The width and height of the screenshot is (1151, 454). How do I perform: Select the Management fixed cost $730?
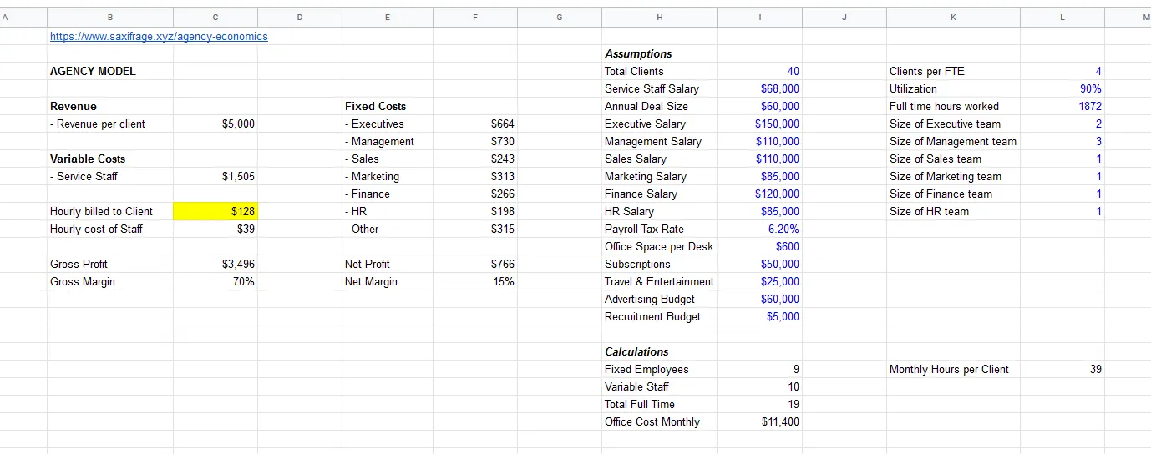(x=475, y=142)
